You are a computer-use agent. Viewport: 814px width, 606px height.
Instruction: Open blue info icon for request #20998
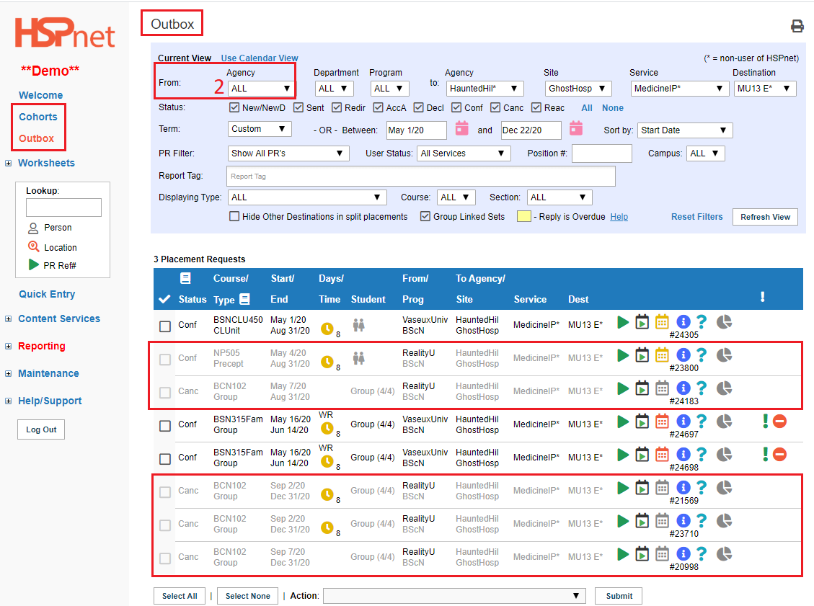coord(684,555)
